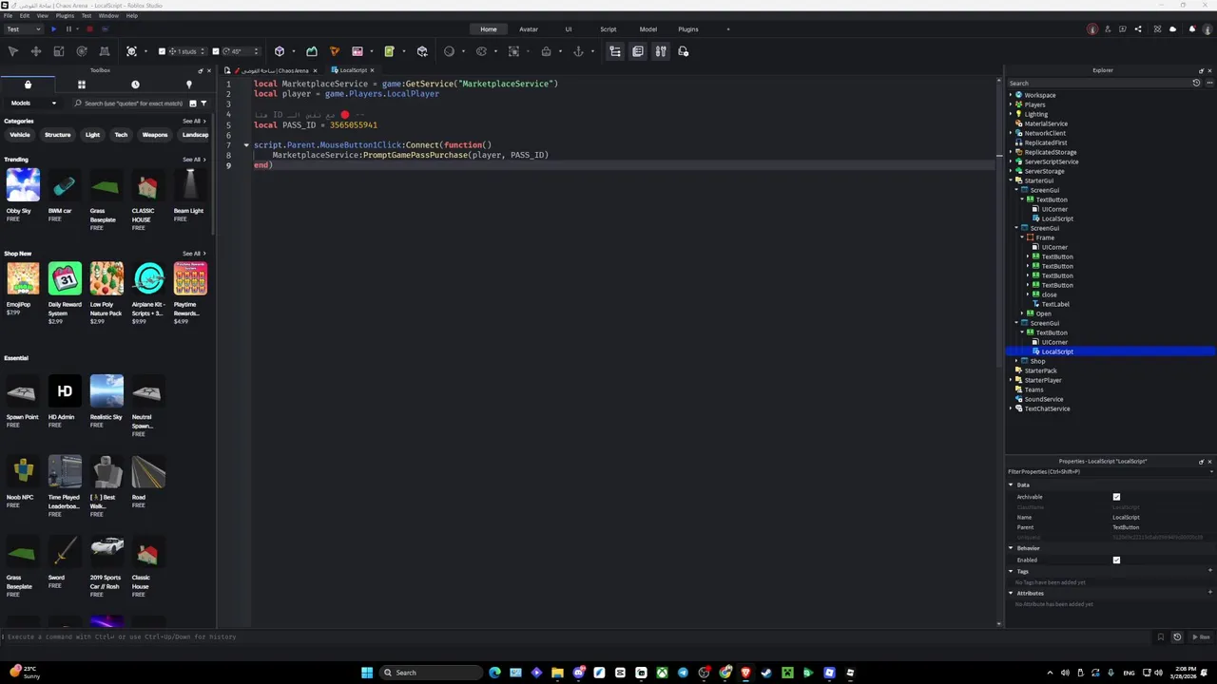
Task: Open Microsoft Edge in taskbar
Action: tap(494, 673)
